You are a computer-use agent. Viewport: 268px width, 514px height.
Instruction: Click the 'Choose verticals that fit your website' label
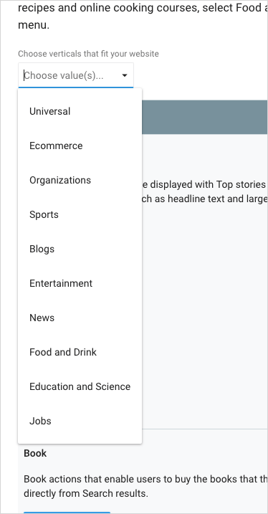pos(88,54)
